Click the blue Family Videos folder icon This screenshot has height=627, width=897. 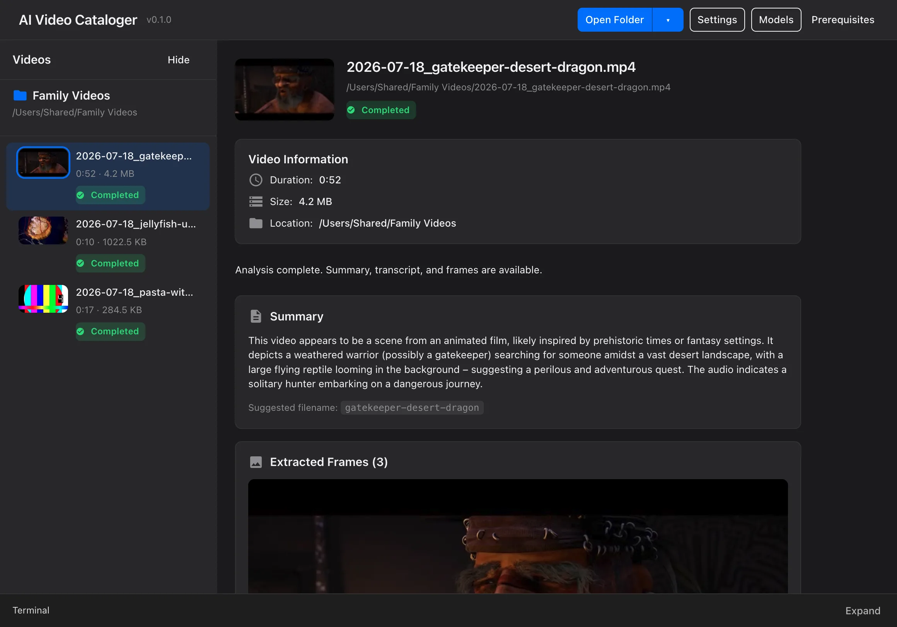pyautogui.click(x=20, y=95)
